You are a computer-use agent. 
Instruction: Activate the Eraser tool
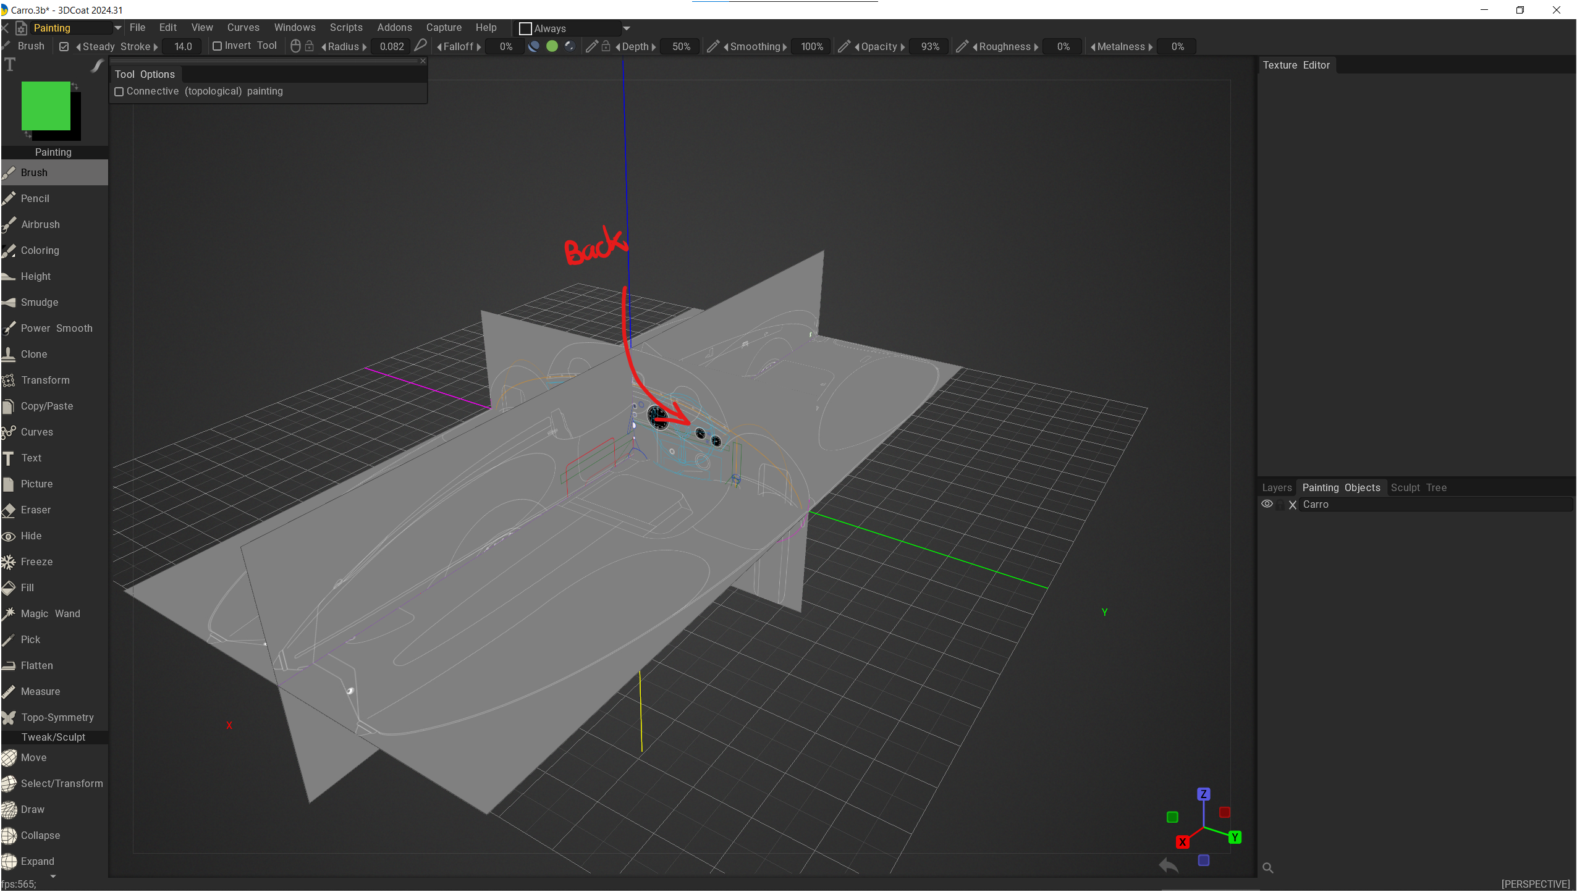(x=35, y=510)
